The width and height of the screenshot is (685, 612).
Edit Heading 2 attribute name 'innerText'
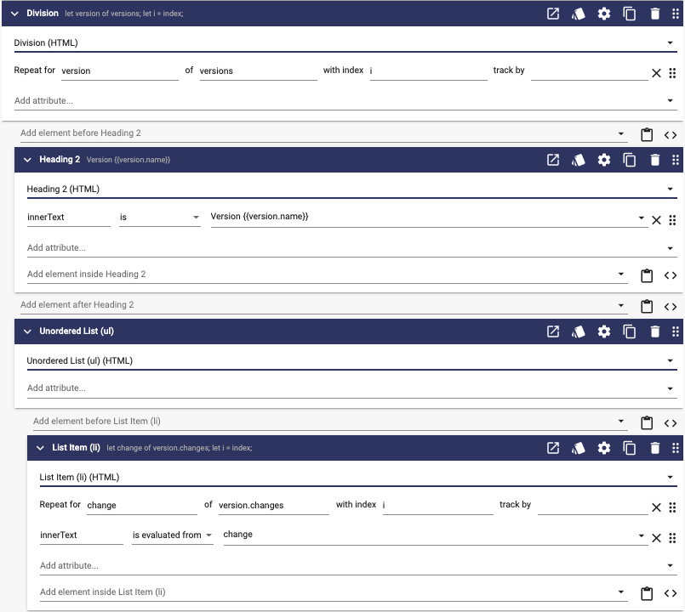(69, 218)
